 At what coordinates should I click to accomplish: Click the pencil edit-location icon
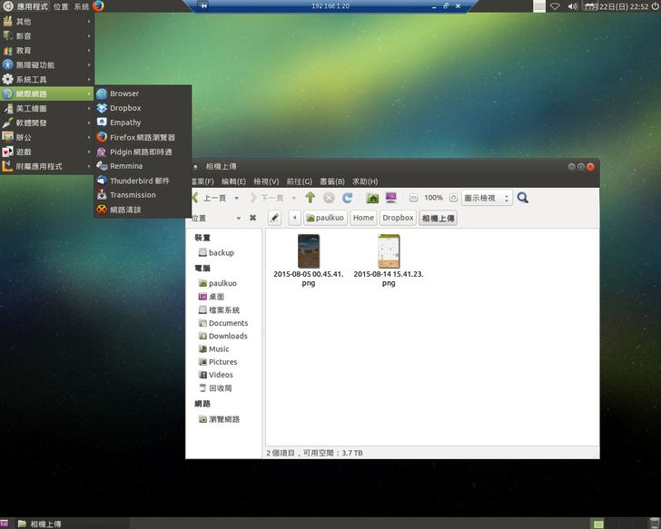pos(273,218)
